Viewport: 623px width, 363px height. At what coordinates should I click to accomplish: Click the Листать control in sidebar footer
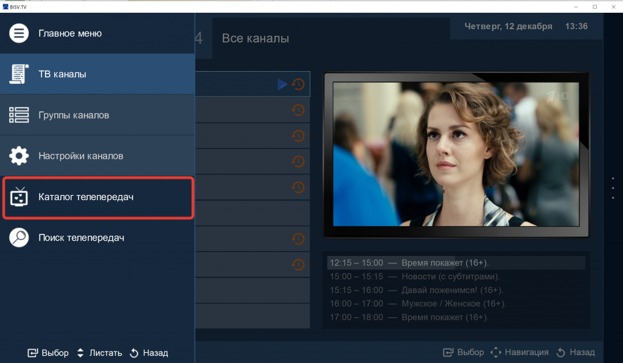(x=99, y=353)
